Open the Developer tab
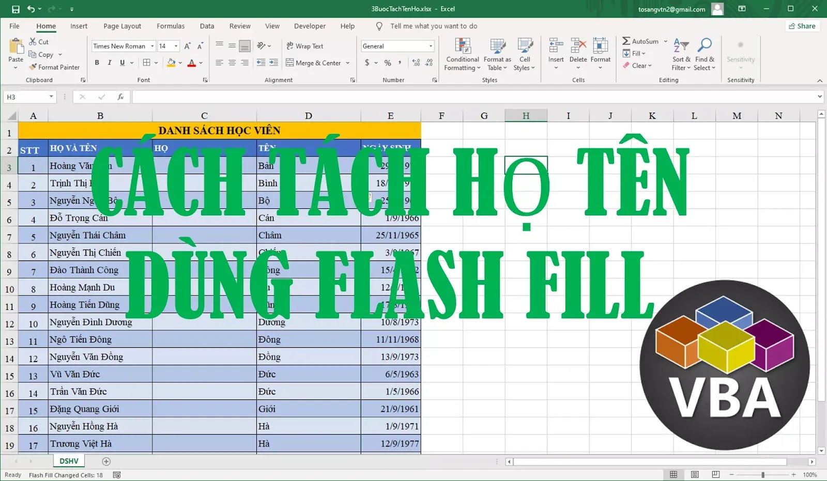 (310, 26)
